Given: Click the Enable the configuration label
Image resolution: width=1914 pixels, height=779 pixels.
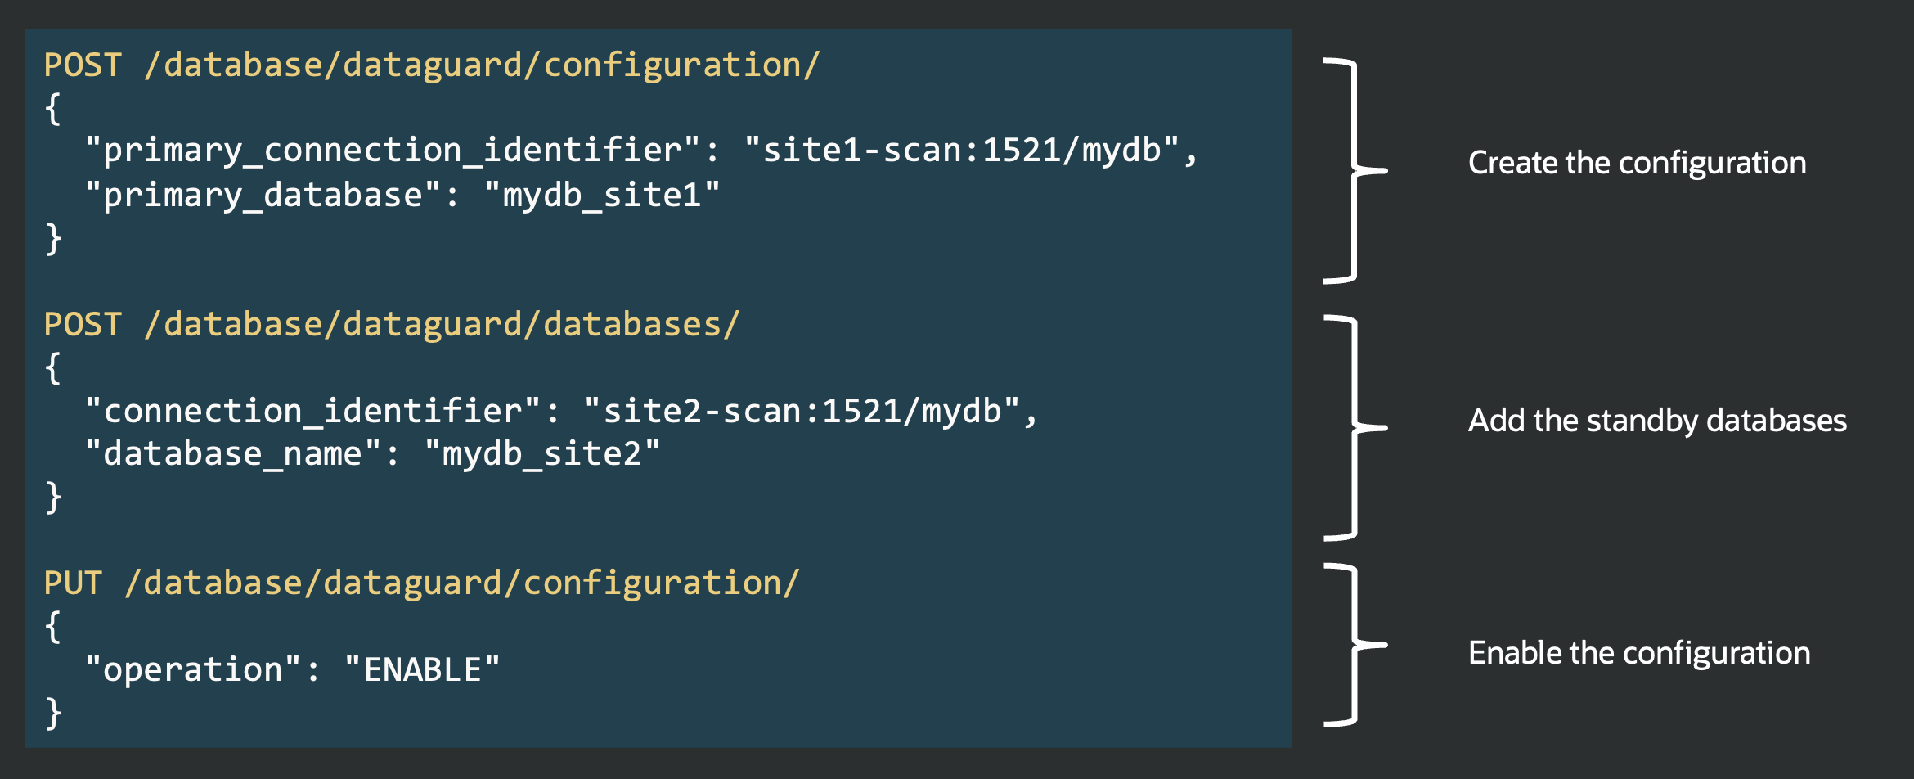Looking at the screenshot, I should pyautogui.click(x=1639, y=653).
